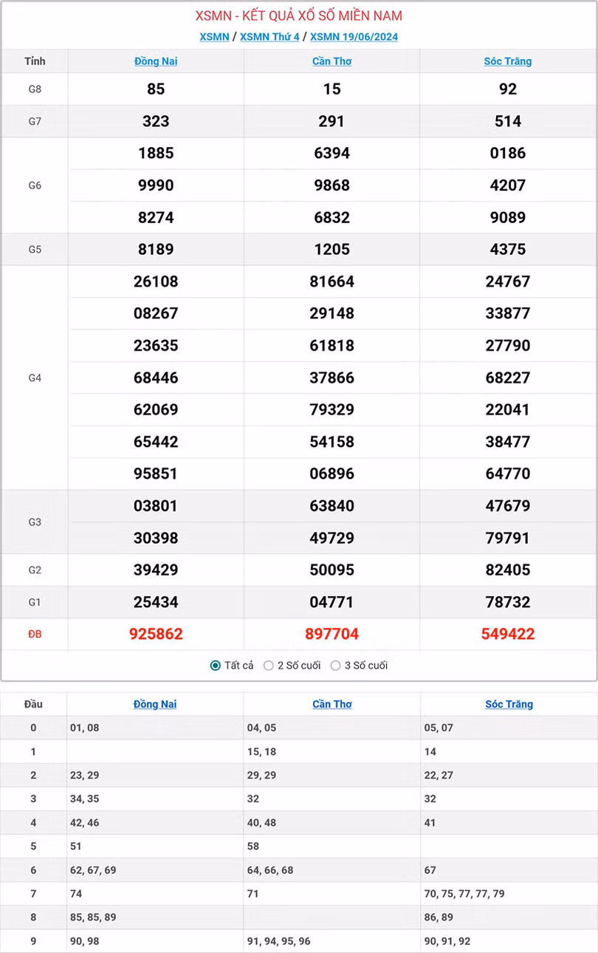Open Đồng Nai link in results table header
Viewport: 598px width, 953px height.
(x=156, y=61)
